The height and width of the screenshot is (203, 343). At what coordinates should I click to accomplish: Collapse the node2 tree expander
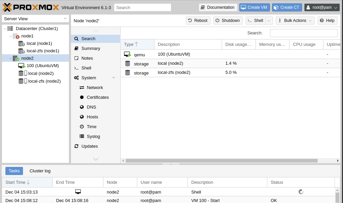click(x=10, y=58)
